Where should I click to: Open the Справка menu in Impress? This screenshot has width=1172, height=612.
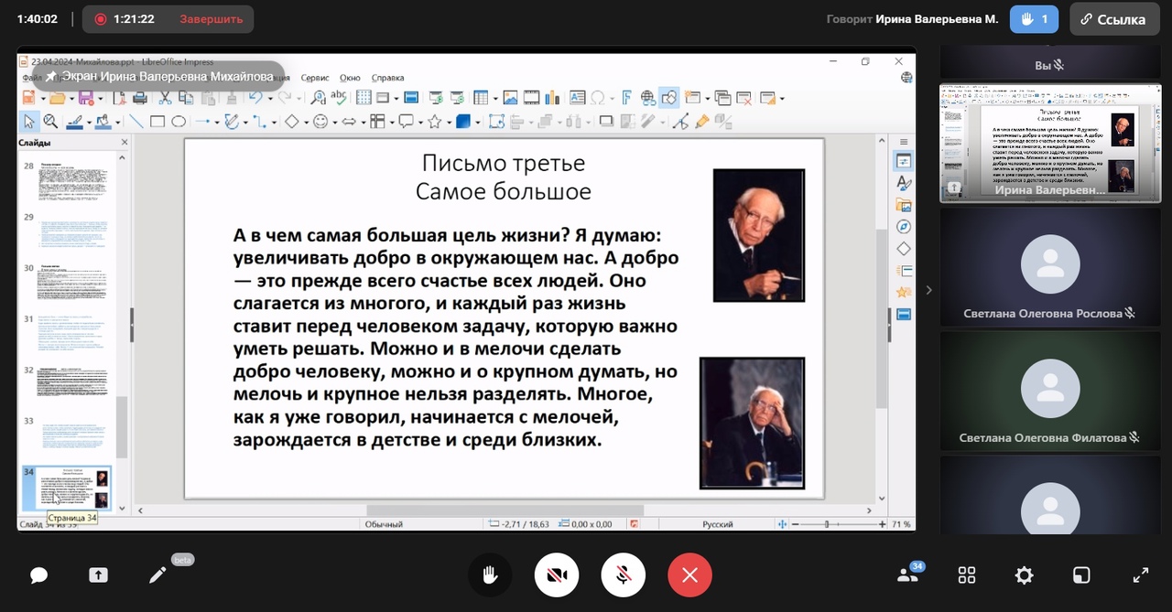click(388, 78)
